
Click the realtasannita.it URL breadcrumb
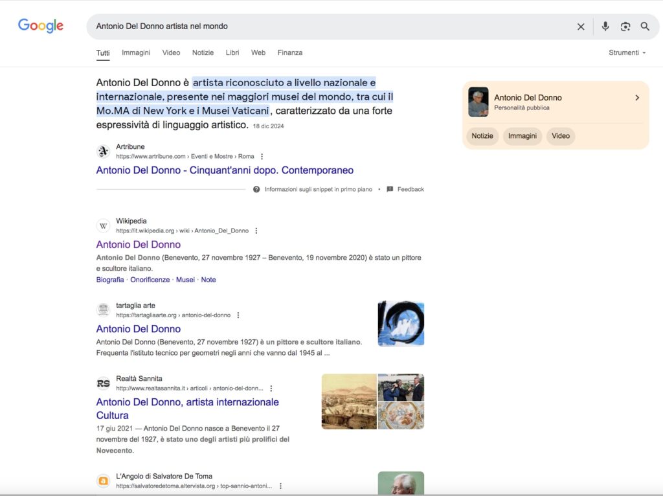coord(190,388)
